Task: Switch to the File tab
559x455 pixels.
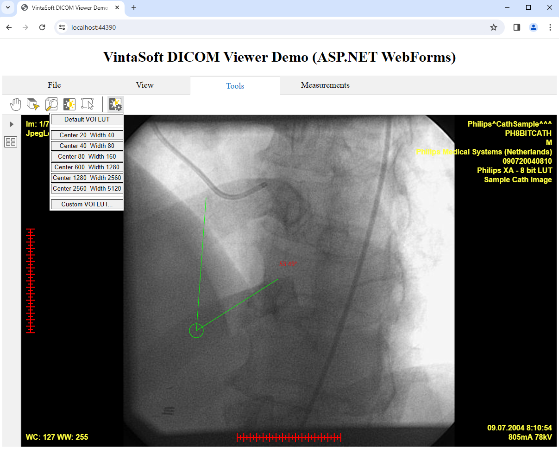Action: (x=54, y=85)
